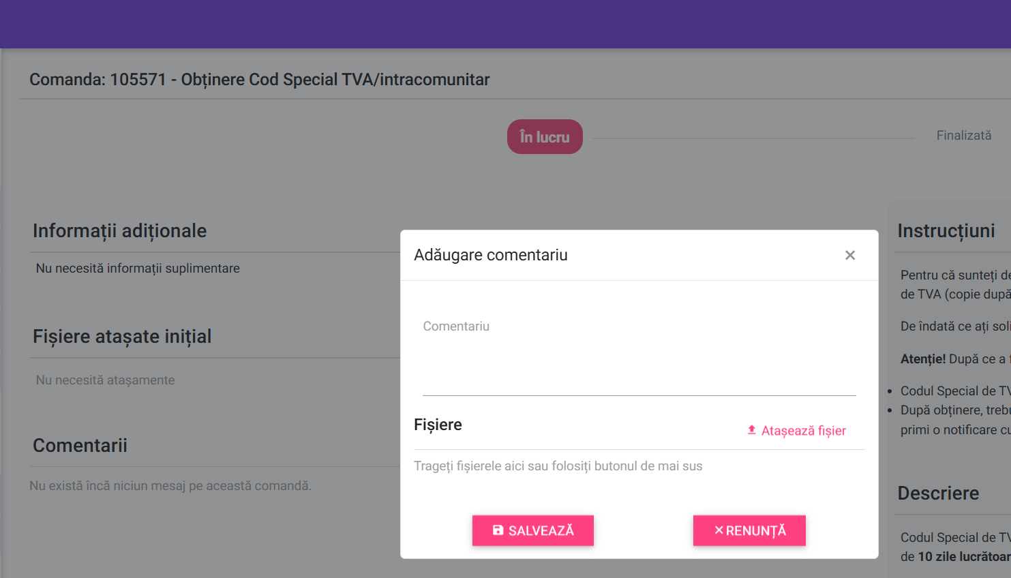Image resolution: width=1011 pixels, height=578 pixels.
Task: Select the În lucru status step
Action: [545, 137]
